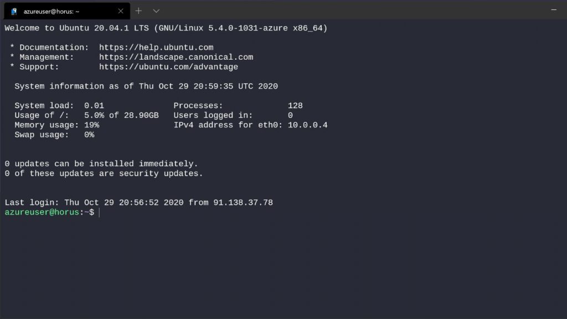
Task: Click the terminal profile icon in the tab
Action: pos(14,11)
